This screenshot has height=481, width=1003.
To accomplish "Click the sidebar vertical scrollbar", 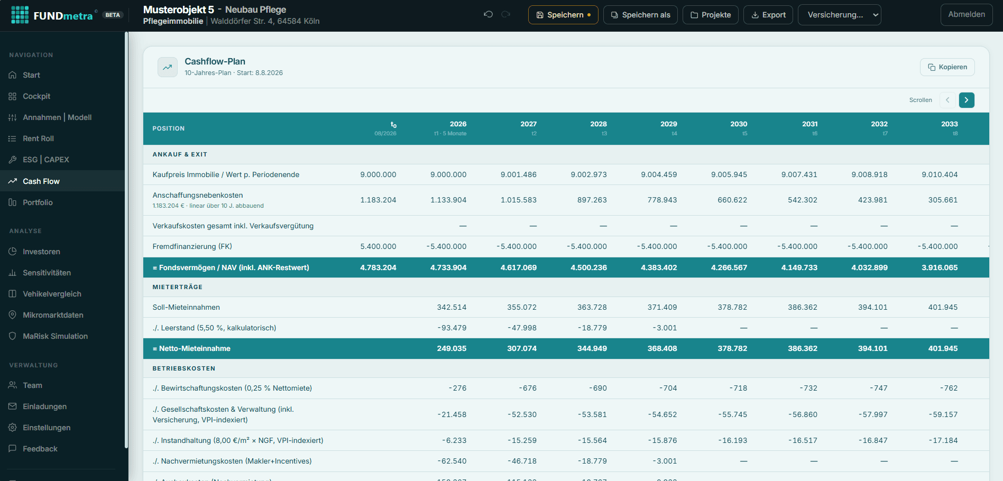I will point(126,240).
